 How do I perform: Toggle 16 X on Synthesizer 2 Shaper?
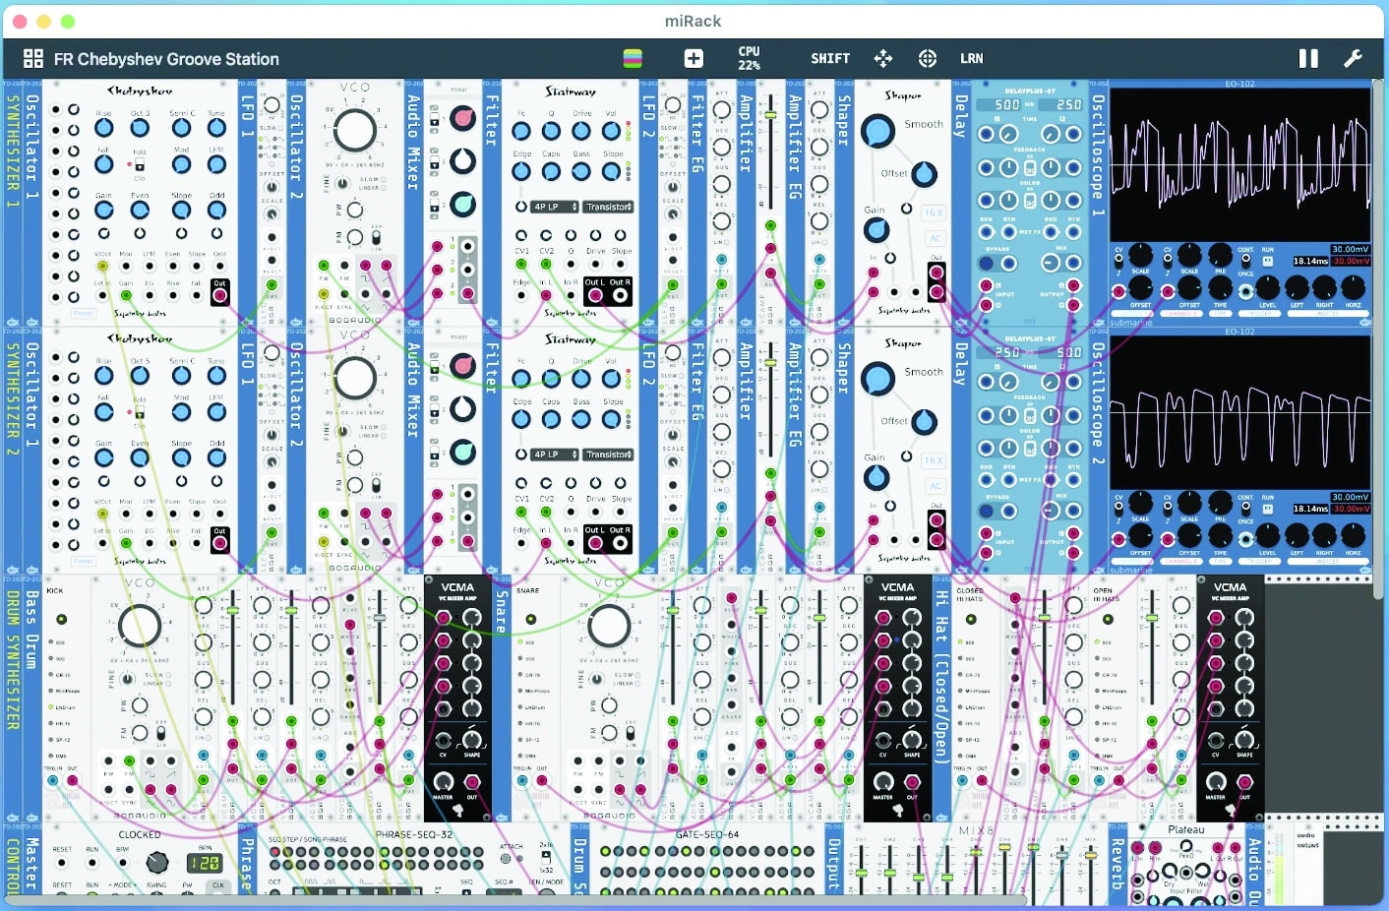pos(934,460)
